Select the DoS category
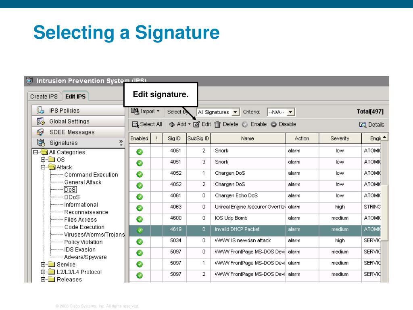Viewport: 413px width, 310px height. pyautogui.click(x=70, y=190)
